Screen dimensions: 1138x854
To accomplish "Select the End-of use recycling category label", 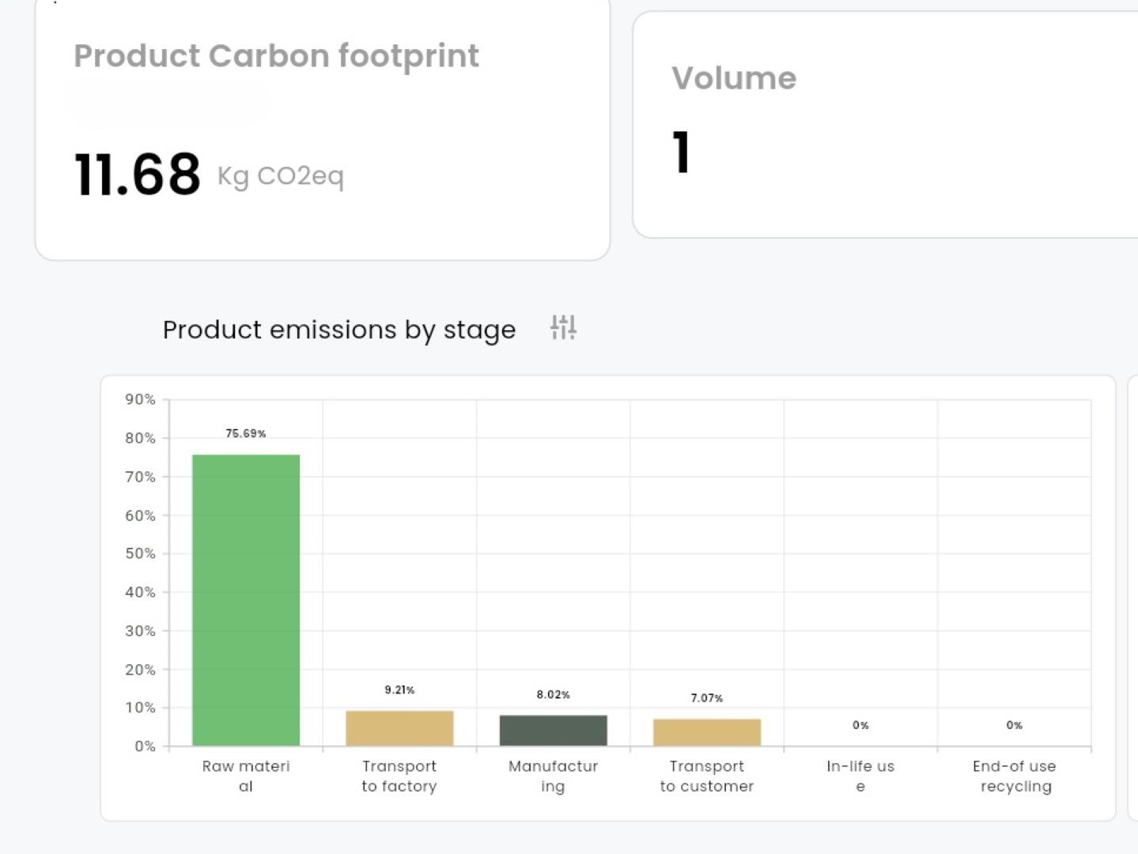I will coord(1014,776).
